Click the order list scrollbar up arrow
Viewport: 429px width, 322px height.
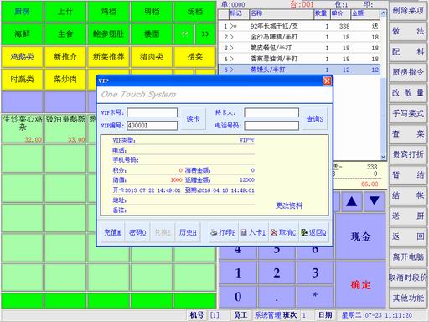pos(383,13)
